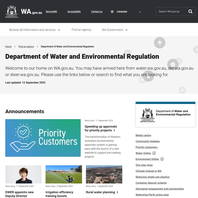Viewport: 198px width, 198px height.
Task: Expand Browse all information and services menu
Action: (35, 30)
